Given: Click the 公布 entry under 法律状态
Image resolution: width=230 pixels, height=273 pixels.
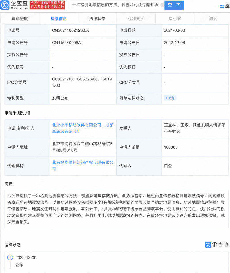Looking at the screenshot, I should coord(19,265).
